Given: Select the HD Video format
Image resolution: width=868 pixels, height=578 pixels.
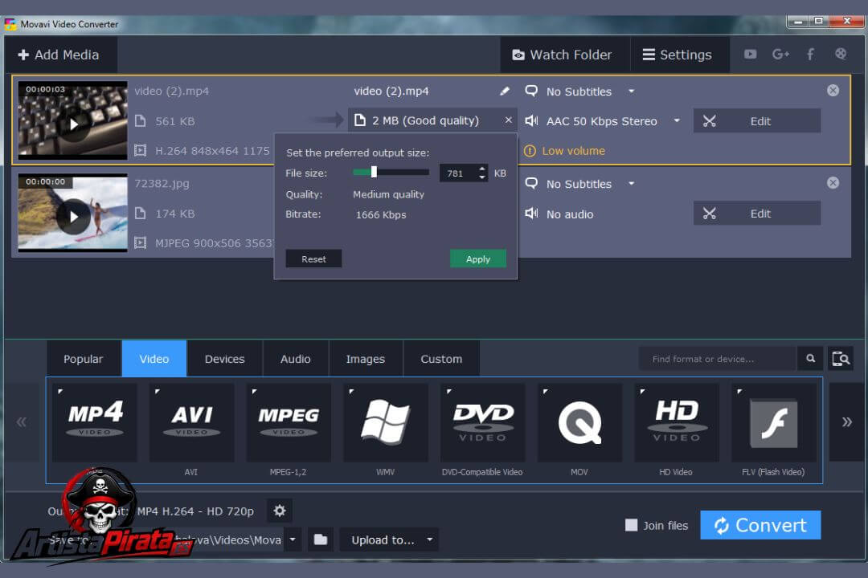Looking at the screenshot, I should [677, 423].
